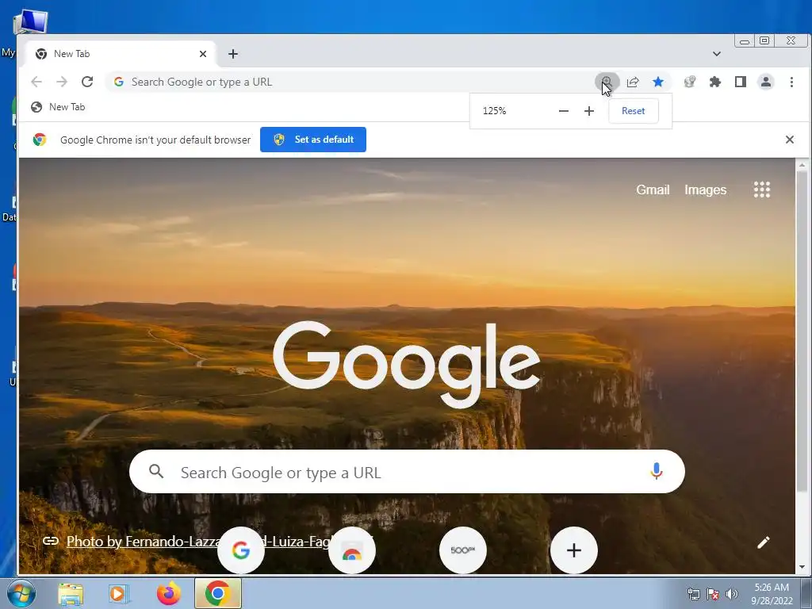The image size is (812, 609).
Task: Open the profile avatar icon
Action: (x=766, y=82)
